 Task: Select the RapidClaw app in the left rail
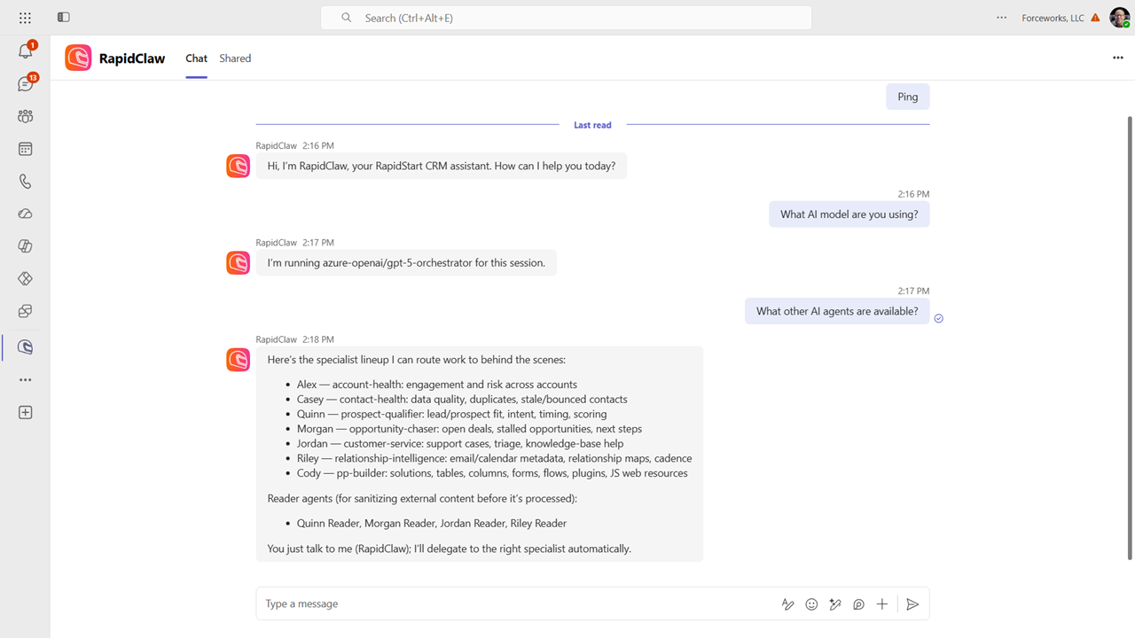tap(25, 347)
